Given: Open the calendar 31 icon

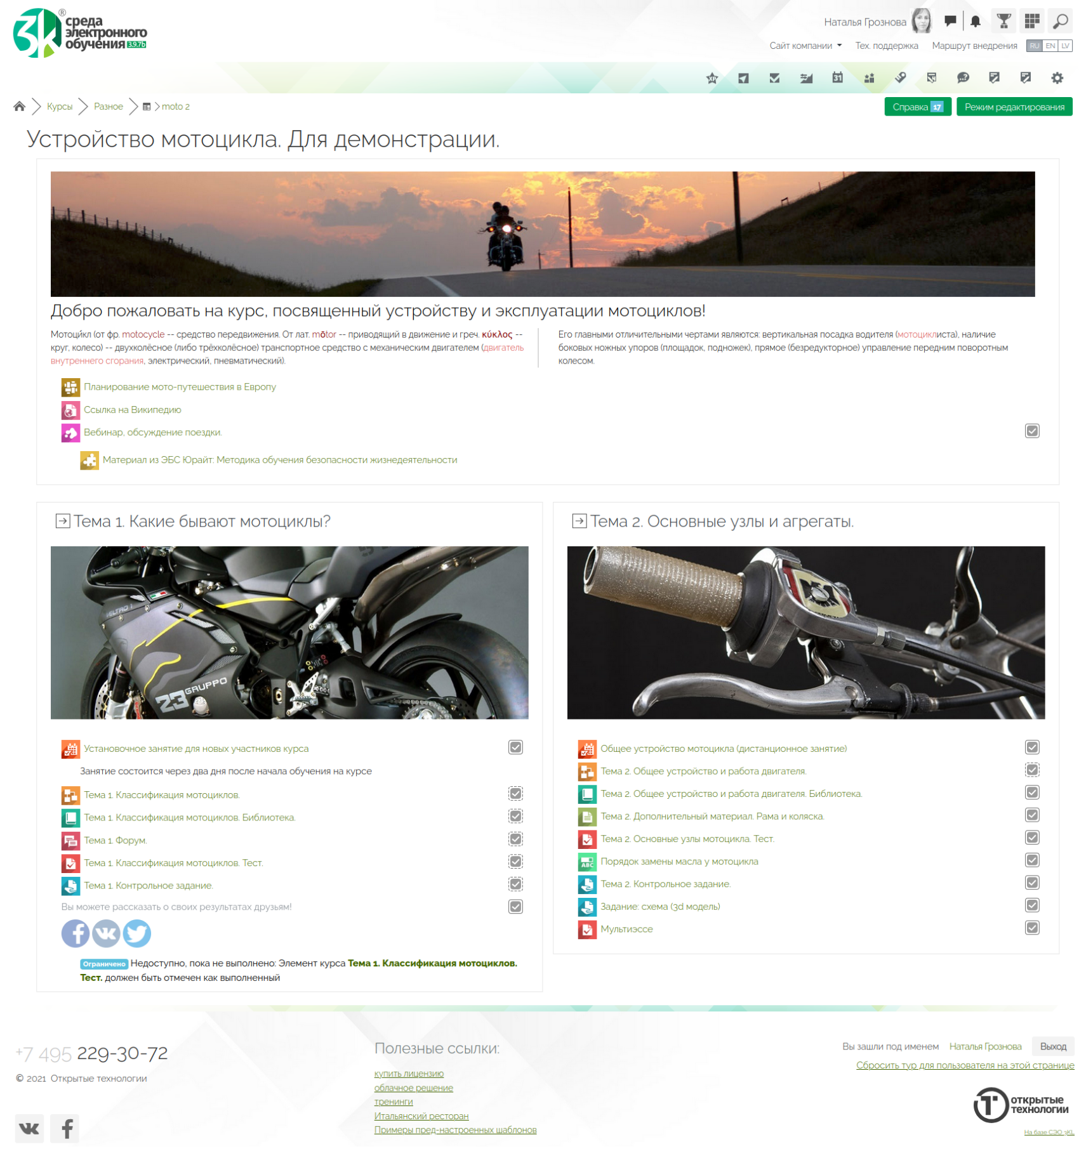Looking at the screenshot, I should [837, 78].
